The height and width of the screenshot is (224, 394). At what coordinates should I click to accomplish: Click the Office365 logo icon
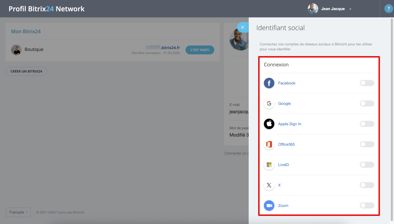[269, 144]
